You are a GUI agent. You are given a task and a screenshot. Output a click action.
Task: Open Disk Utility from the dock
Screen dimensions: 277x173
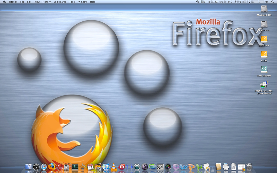coord(67,167)
